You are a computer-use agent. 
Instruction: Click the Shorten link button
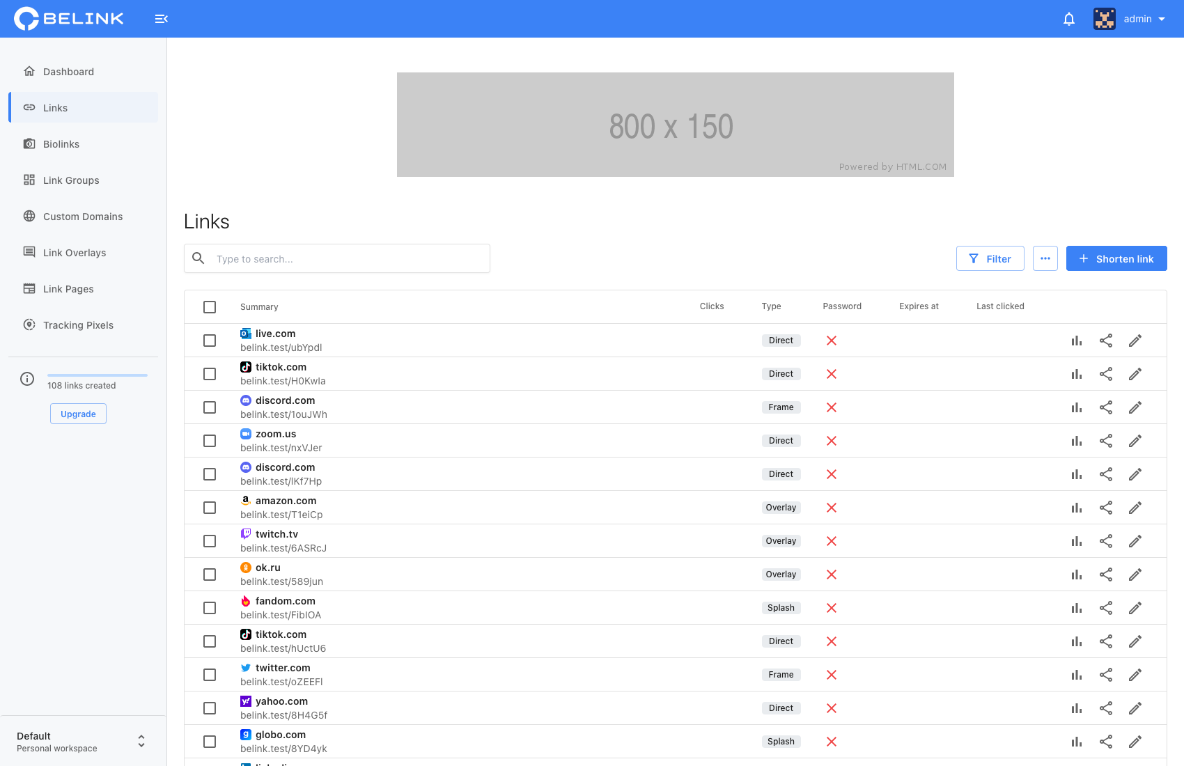(1116, 258)
